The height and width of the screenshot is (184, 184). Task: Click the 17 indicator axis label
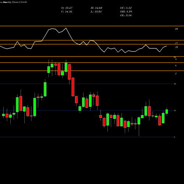tap(176, 43)
